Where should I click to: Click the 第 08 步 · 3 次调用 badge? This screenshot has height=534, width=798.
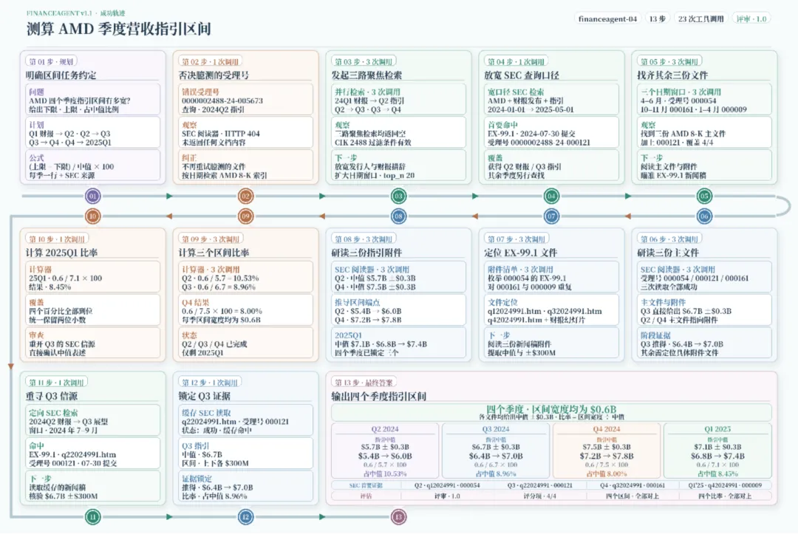point(364,239)
